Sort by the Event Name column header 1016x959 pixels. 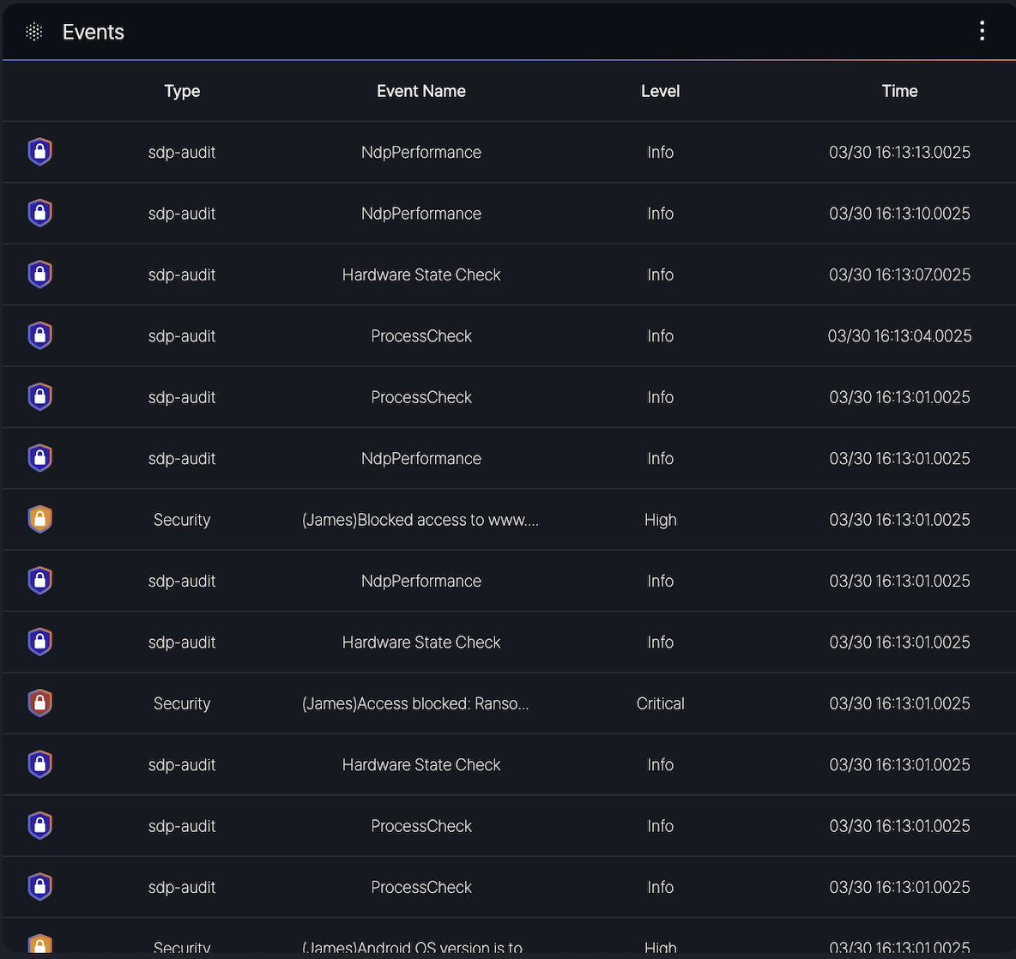(420, 91)
